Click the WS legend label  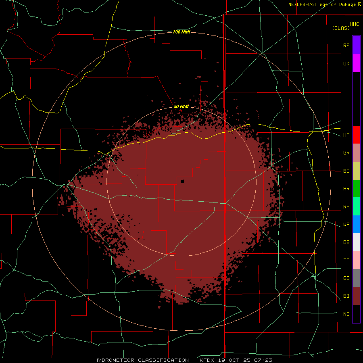click(346, 225)
